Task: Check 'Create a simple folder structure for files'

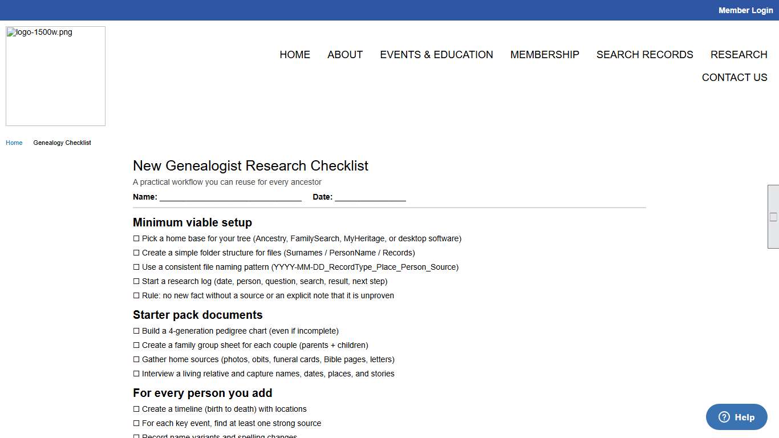Action: point(136,253)
